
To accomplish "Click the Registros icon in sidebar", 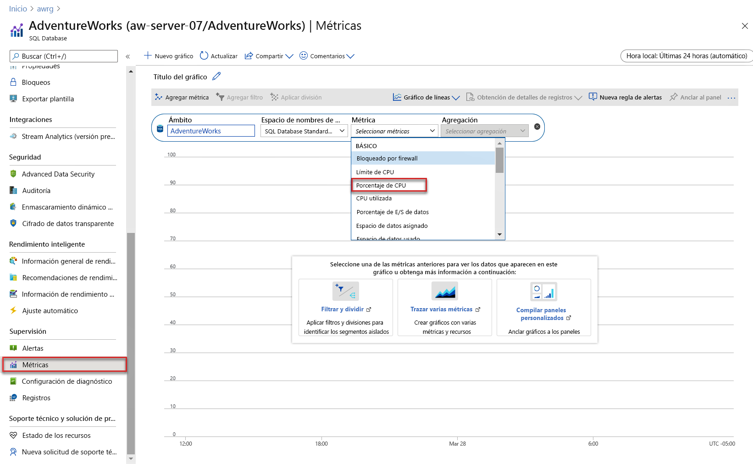I will [x=13, y=398].
